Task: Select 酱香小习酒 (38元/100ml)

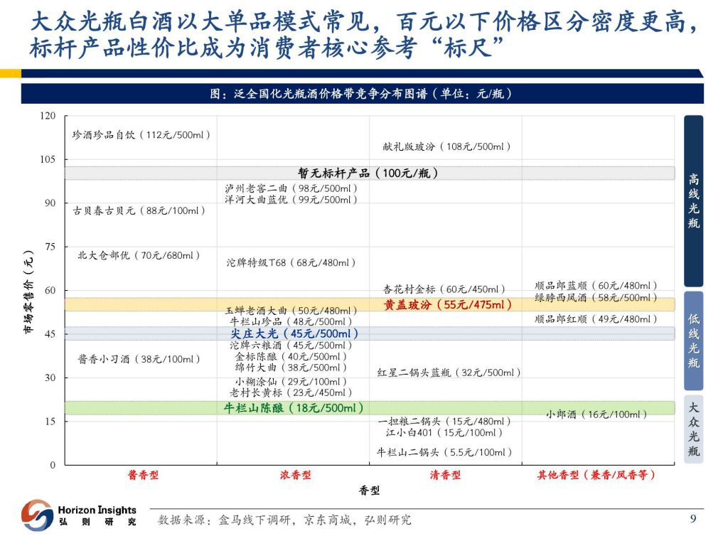Action: tap(139, 359)
